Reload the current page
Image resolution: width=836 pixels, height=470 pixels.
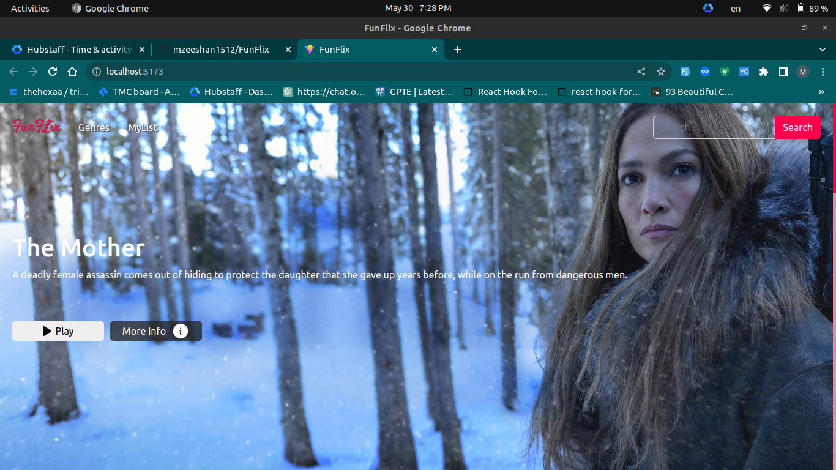click(x=53, y=72)
